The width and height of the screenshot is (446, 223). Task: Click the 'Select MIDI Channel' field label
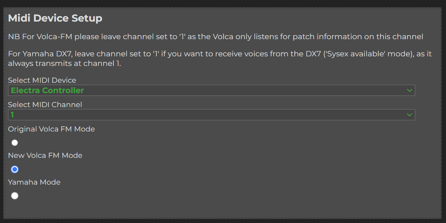click(x=45, y=105)
